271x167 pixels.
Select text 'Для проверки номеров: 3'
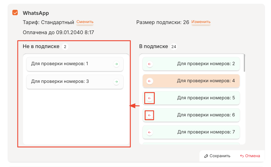[x=60, y=81]
